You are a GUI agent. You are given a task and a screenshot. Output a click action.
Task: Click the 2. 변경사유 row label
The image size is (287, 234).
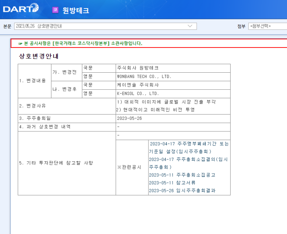32,106
